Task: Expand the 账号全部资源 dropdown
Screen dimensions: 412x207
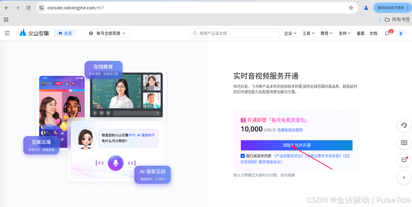Action: [108, 33]
